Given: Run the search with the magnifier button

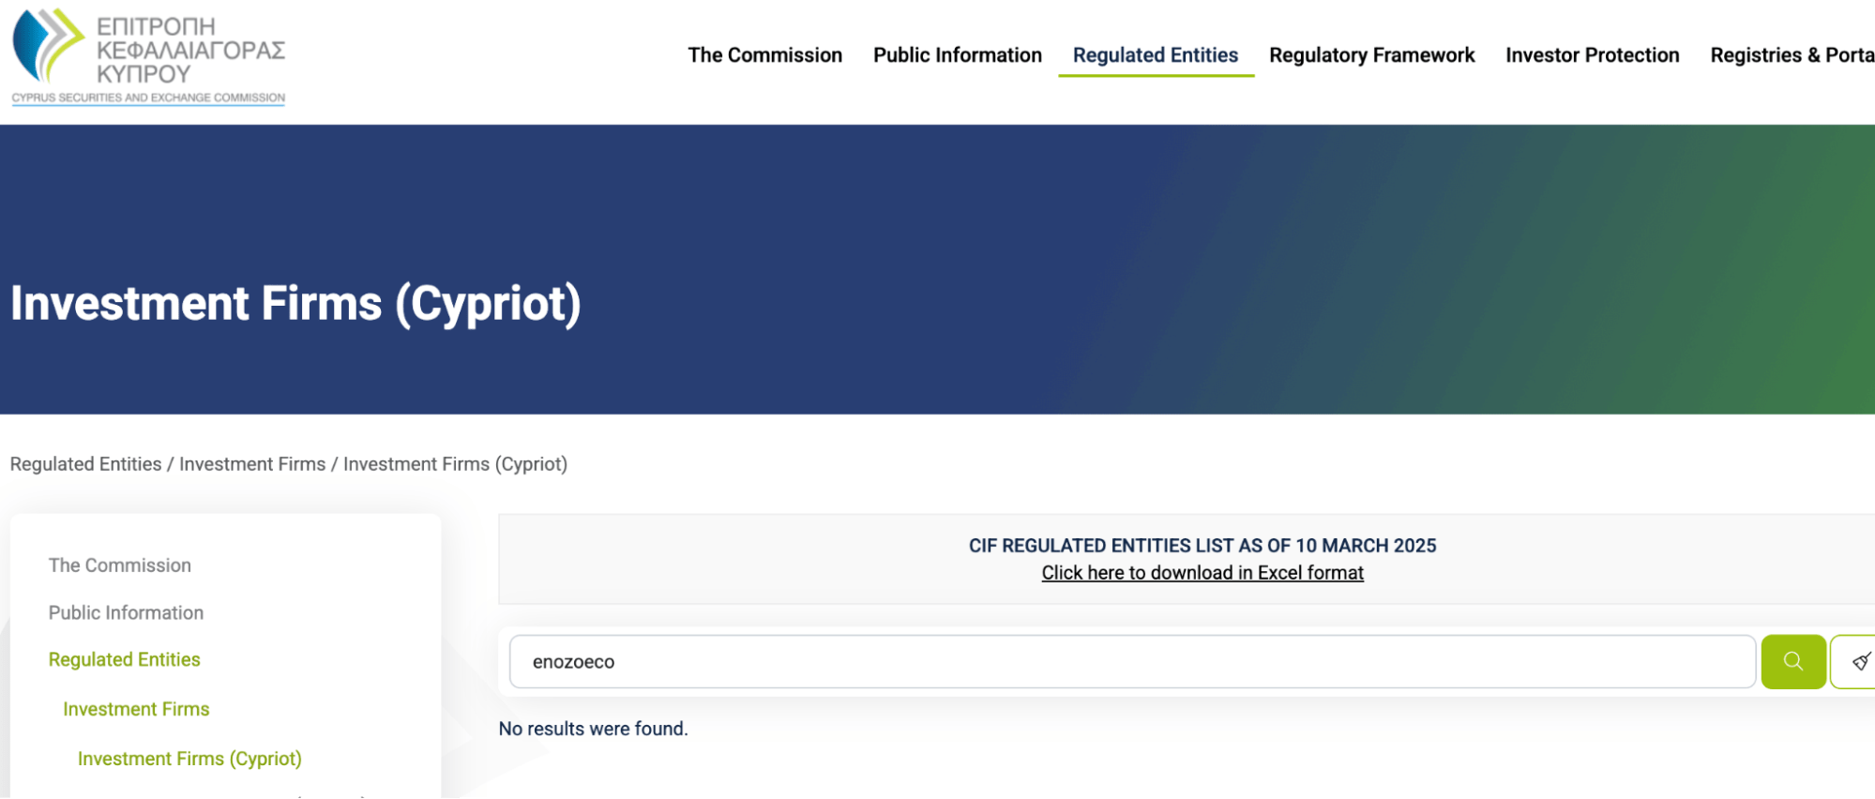Looking at the screenshot, I should (x=1792, y=661).
